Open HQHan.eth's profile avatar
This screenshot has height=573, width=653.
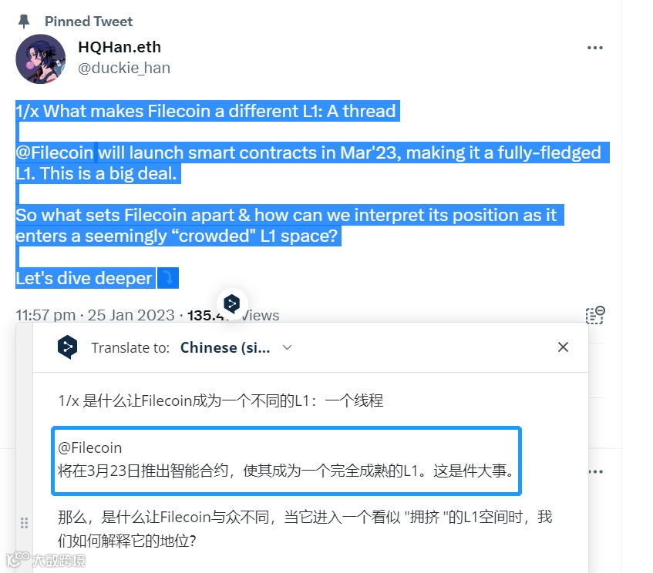tap(40, 59)
